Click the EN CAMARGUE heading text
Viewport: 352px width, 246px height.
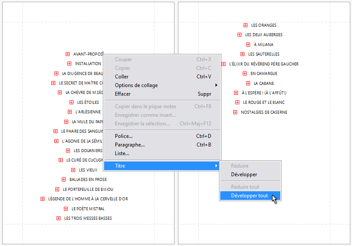tap(264, 74)
